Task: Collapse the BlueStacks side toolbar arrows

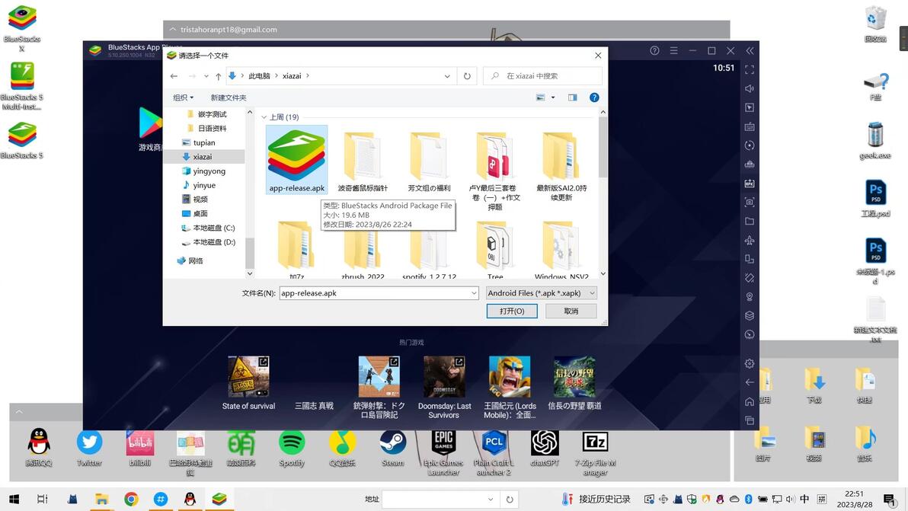Action: coord(750,51)
